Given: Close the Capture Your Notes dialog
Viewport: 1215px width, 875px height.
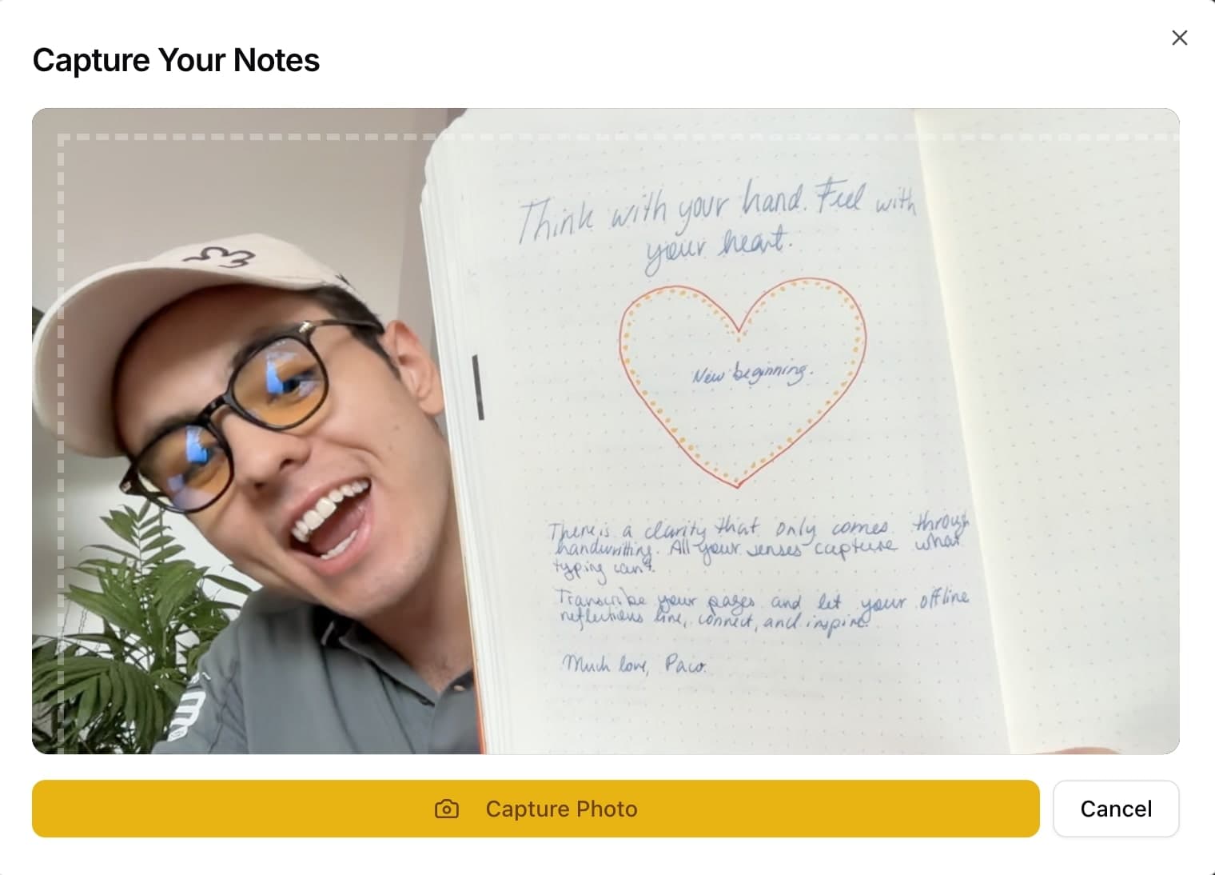Looking at the screenshot, I should pyautogui.click(x=1179, y=38).
